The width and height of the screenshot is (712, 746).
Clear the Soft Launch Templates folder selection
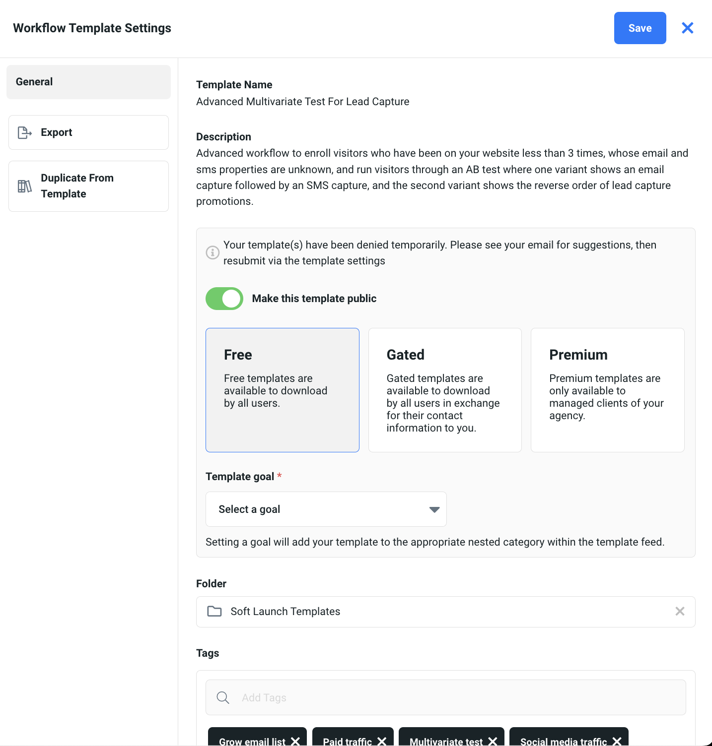tap(680, 612)
